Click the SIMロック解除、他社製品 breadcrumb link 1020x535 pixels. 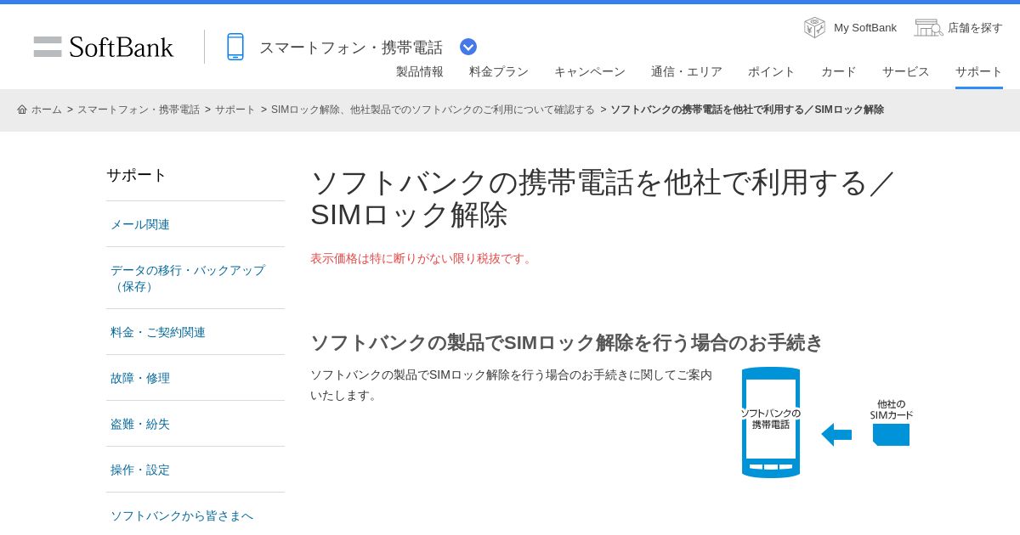[433, 110]
